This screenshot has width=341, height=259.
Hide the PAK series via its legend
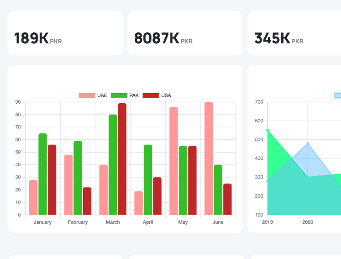coord(125,95)
